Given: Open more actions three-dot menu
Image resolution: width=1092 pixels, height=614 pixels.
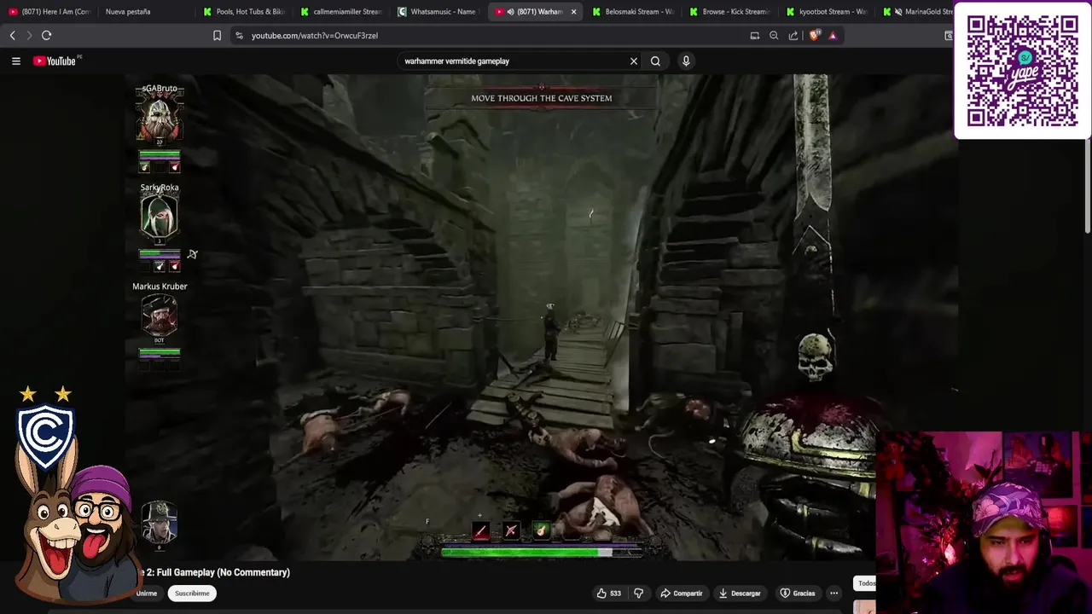Looking at the screenshot, I should [834, 593].
